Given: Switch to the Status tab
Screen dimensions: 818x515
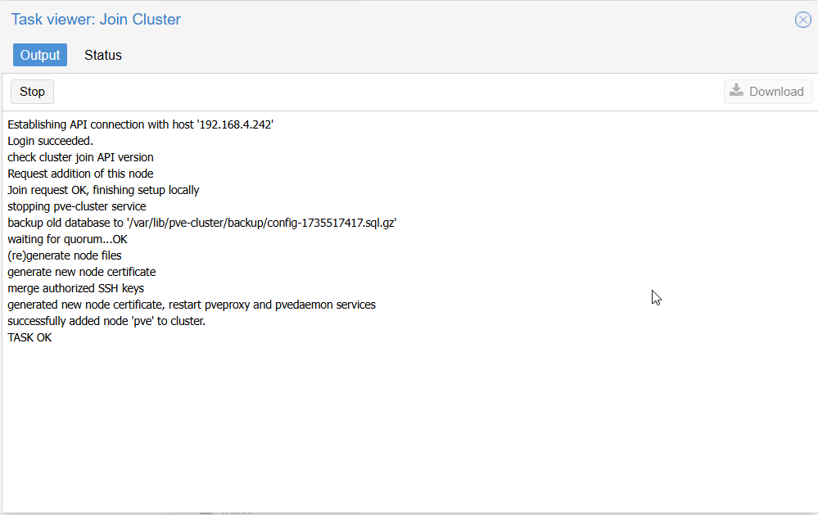Looking at the screenshot, I should pos(103,55).
